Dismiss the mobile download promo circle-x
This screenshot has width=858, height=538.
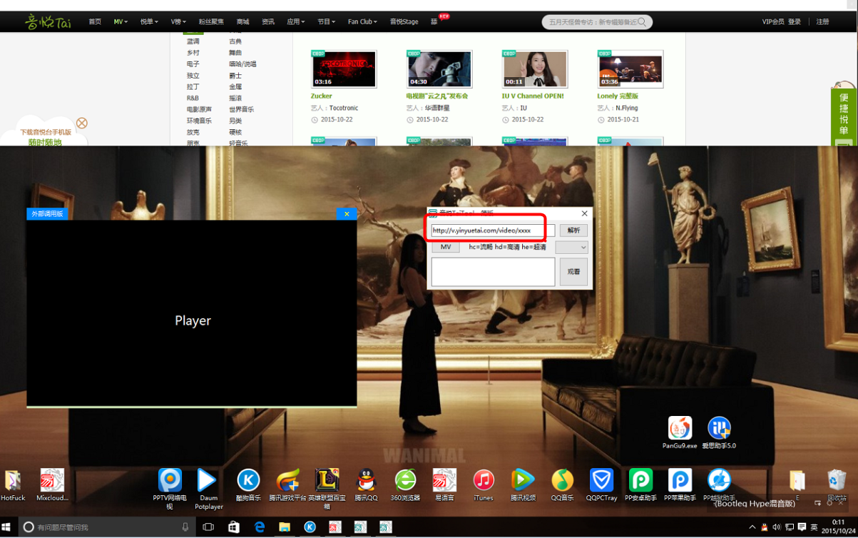pos(82,123)
